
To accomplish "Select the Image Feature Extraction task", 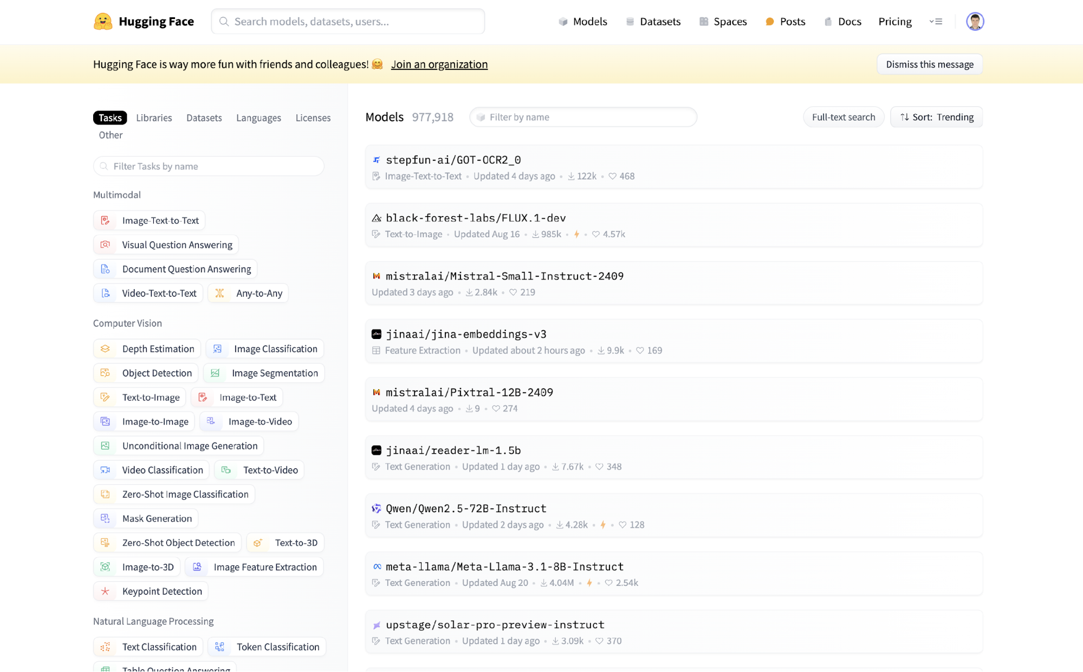I will [254, 567].
